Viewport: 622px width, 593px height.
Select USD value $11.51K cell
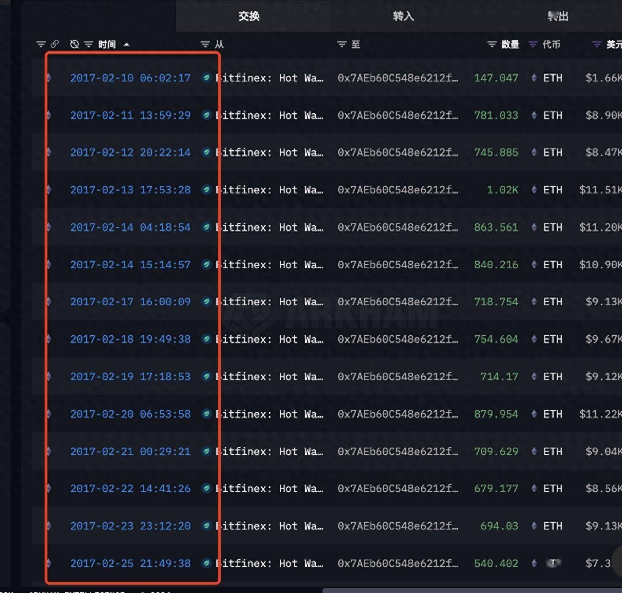pos(600,190)
